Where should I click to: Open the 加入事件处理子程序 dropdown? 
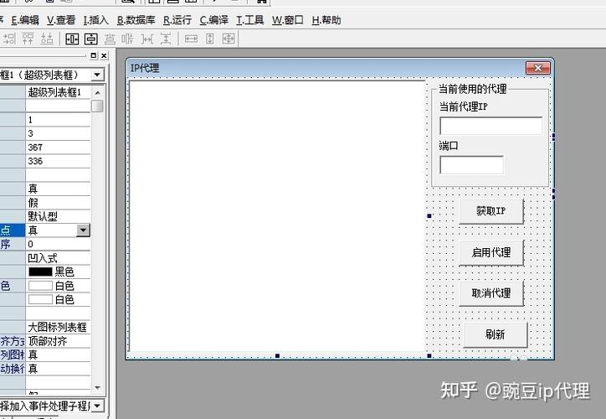click(x=97, y=406)
